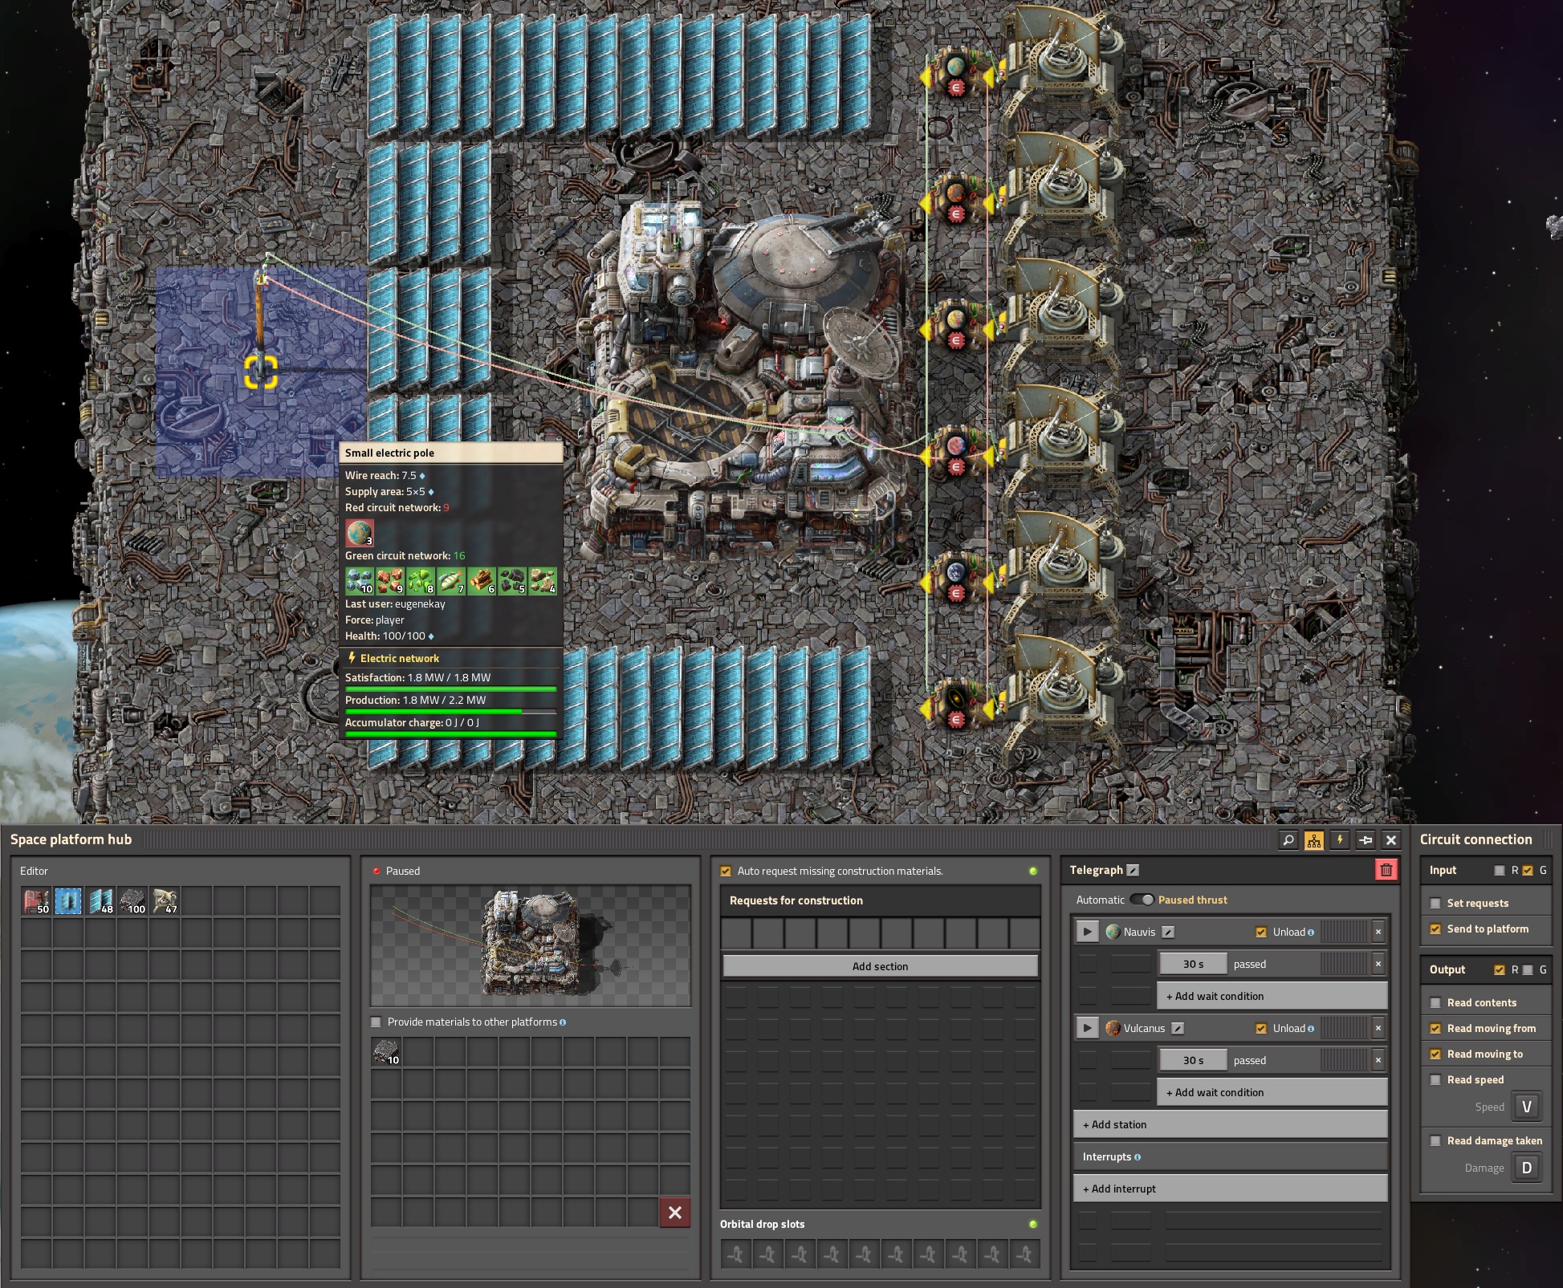Pick the cargo bay stack of 47
1563x1288 pixels.
tap(165, 901)
